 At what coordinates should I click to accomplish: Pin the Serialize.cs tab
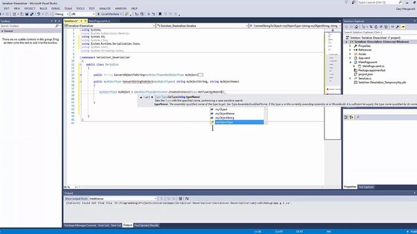81,21
